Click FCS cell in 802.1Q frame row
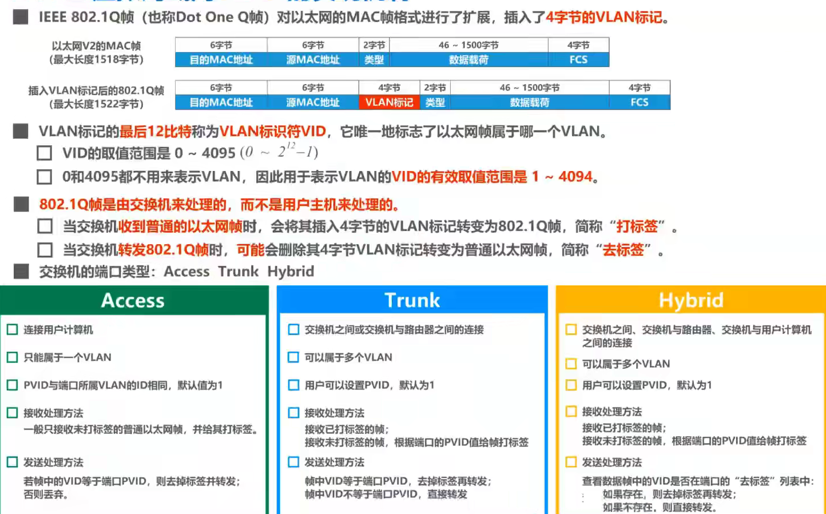Screen dimensions: 826x514 pos(640,102)
